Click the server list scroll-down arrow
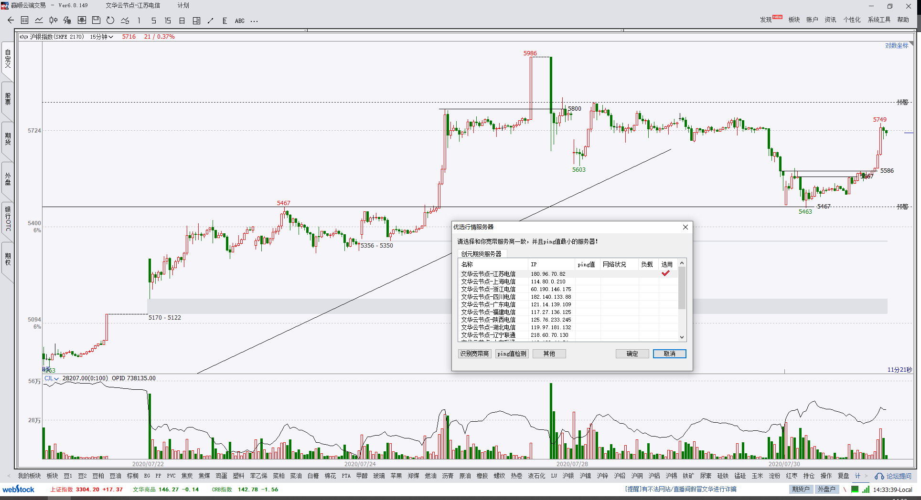This screenshot has height=500, width=921. click(682, 337)
